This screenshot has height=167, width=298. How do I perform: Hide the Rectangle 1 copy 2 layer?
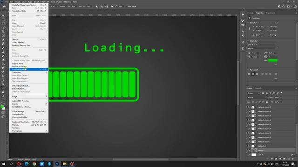[x=248, y=137]
